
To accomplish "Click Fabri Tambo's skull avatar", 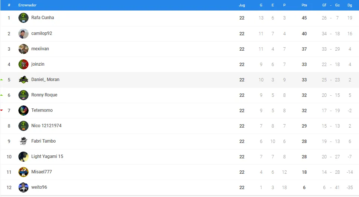I will click(x=23, y=141).
